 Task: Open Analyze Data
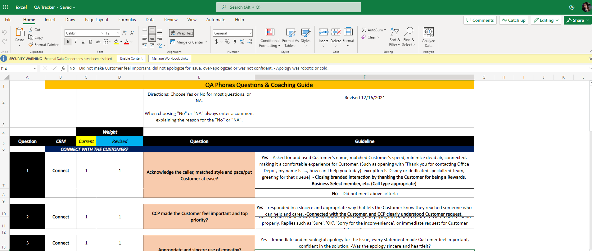[428, 37]
